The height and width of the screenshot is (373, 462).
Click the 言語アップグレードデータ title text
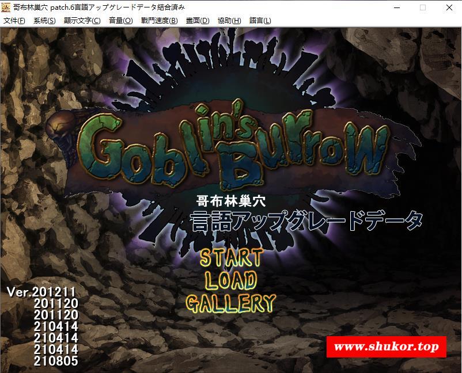(x=306, y=221)
